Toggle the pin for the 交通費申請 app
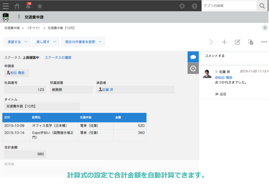The width and height of the screenshot is (269, 190). [x=18, y=17]
